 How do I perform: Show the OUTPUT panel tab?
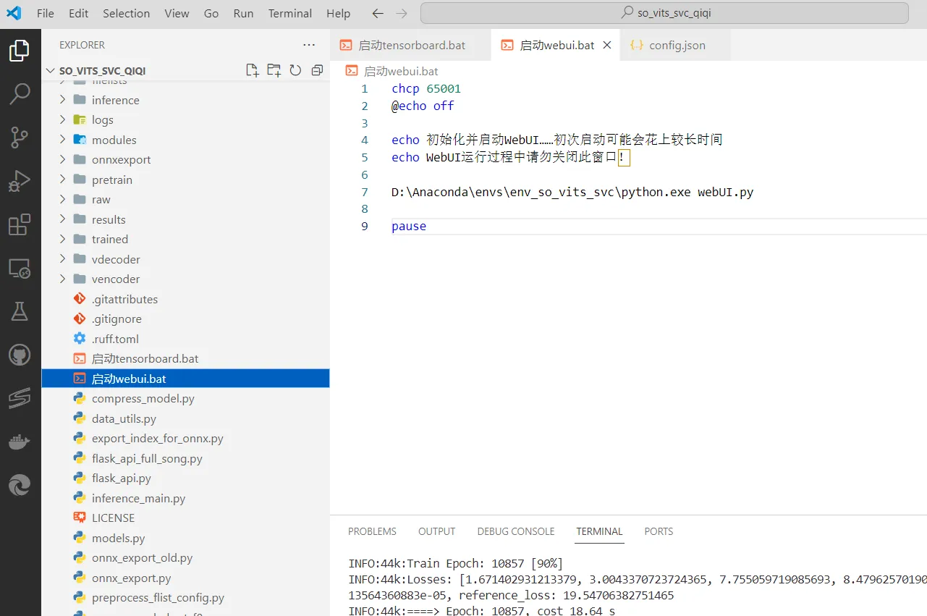click(437, 531)
